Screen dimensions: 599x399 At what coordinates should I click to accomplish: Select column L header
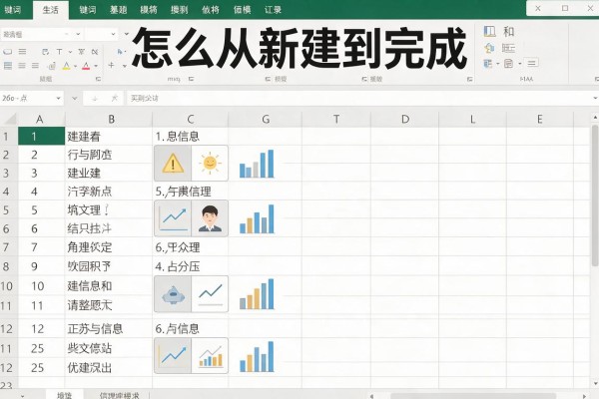coord(472,119)
